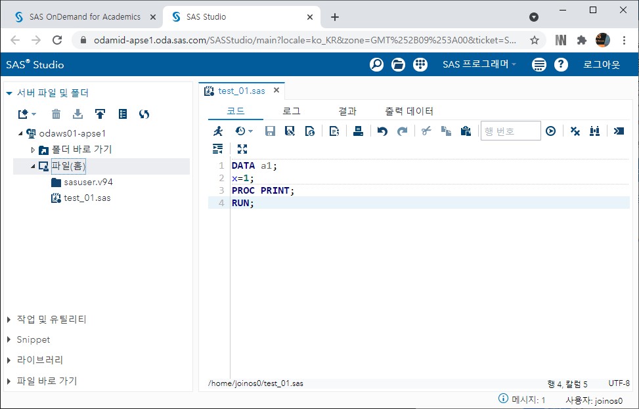
Task: Open find and replace binoculars icon
Action: coord(594,131)
